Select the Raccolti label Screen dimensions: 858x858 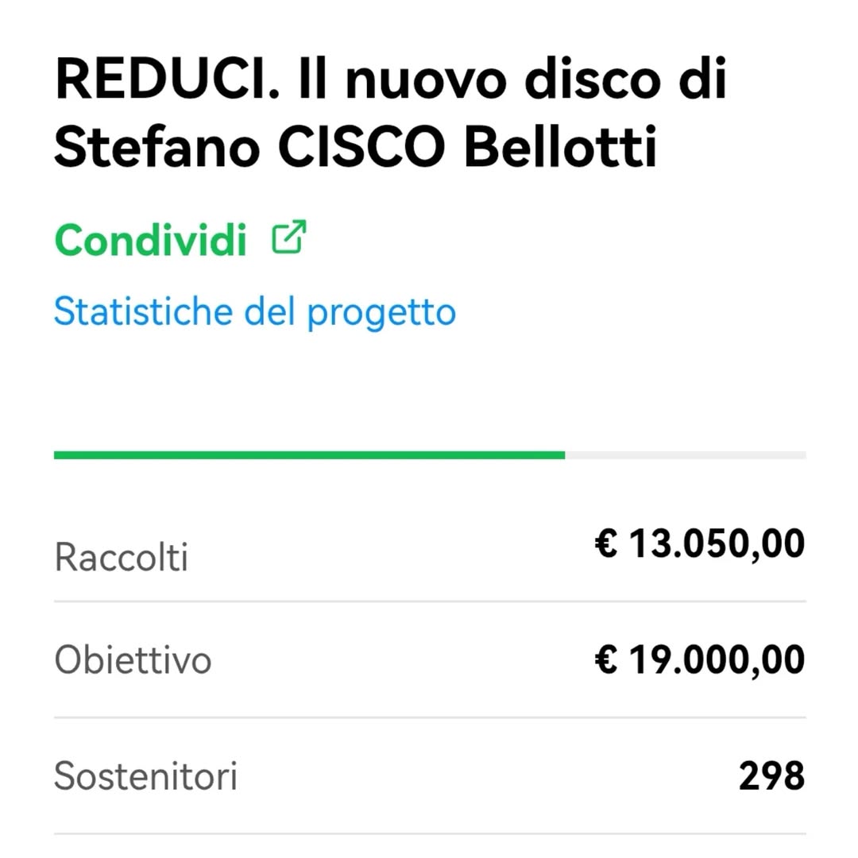[121, 558]
